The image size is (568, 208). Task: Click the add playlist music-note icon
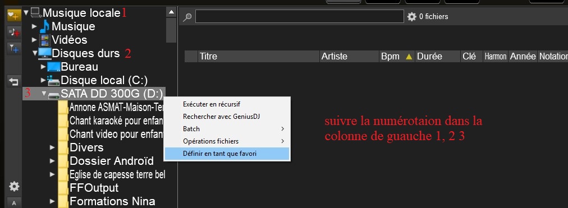pos(14,32)
